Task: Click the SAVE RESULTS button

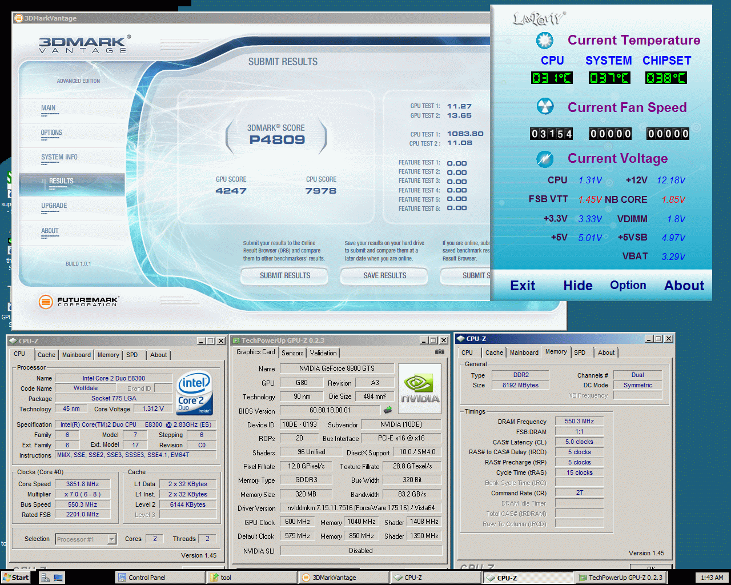Action: pyautogui.click(x=384, y=276)
